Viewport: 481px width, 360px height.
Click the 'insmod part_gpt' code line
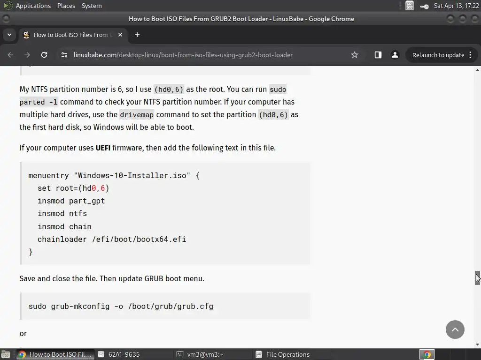pyautogui.click(x=71, y=201)
